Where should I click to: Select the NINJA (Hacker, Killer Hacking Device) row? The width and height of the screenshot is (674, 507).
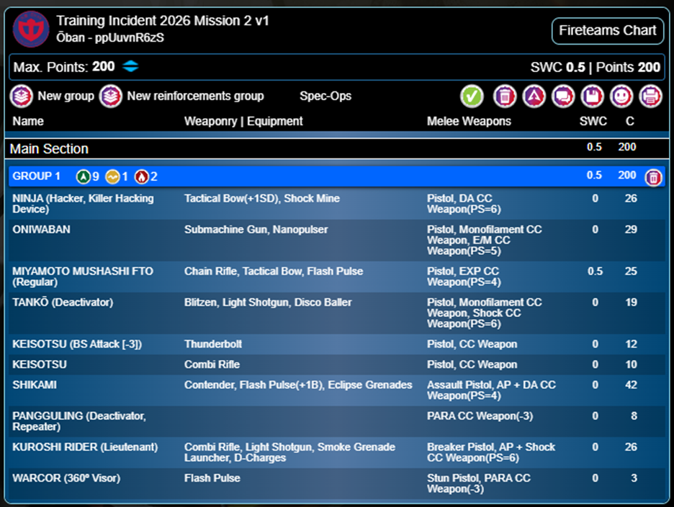(x=336, y=204)
